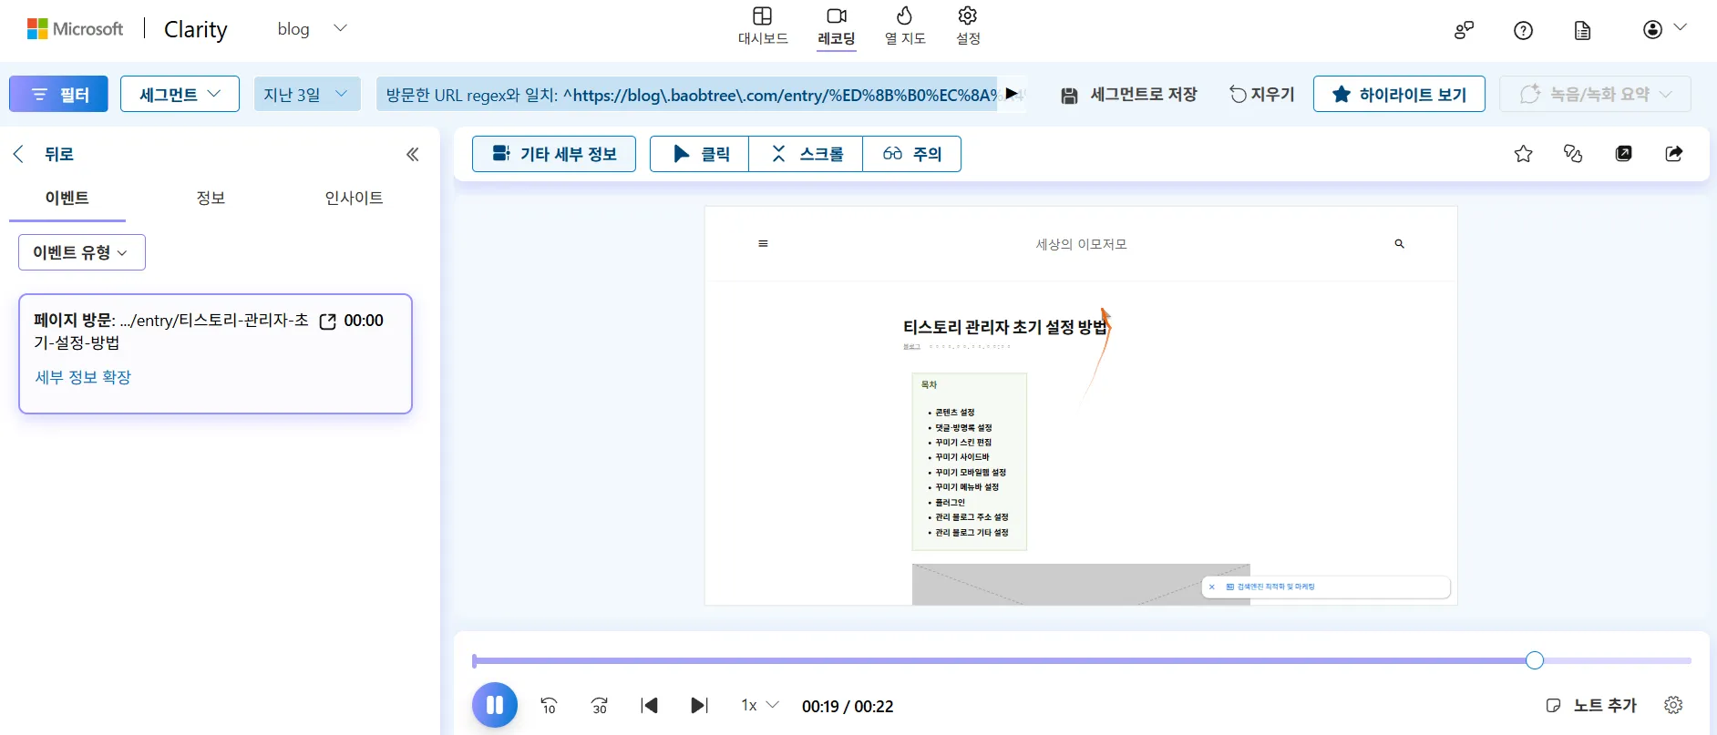Open the 열 지도 heatmap tab
Image resolution: width=1717 pixels, height=735 pixels.
point(905,26)
